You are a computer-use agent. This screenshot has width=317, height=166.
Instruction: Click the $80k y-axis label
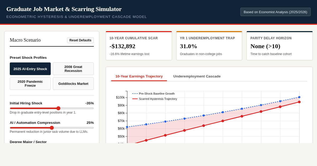tap(121, 113)
